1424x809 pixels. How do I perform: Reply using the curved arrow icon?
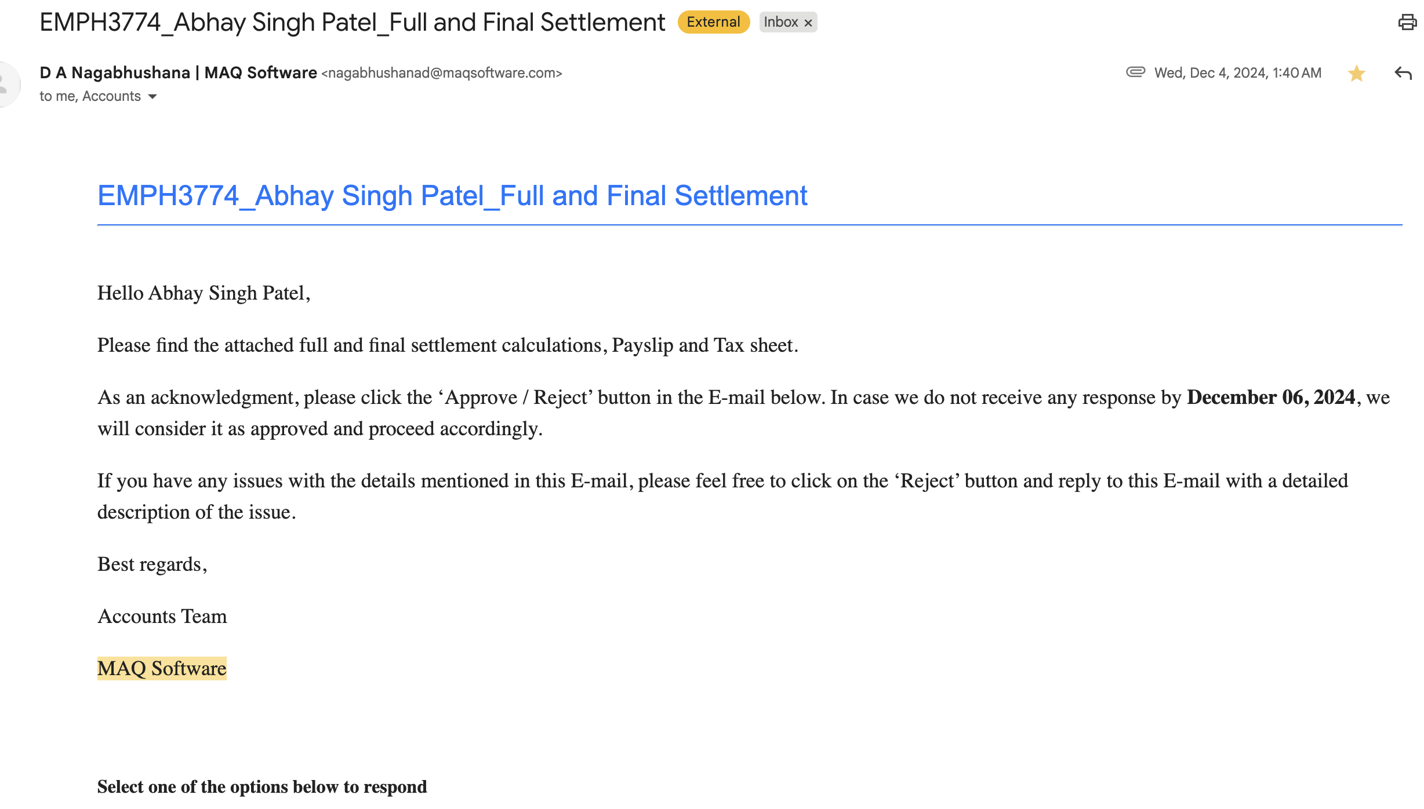click(1403, 73)
